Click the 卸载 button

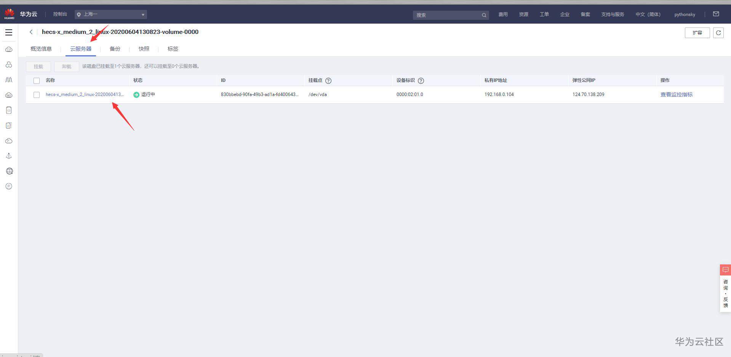pos(67,67)
